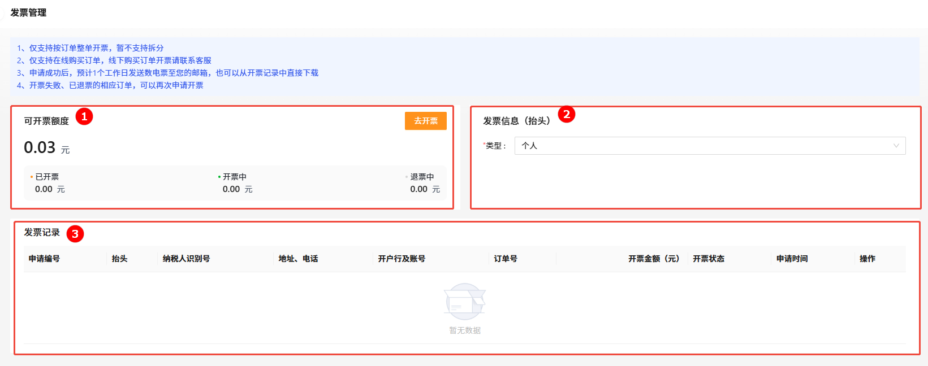Click the 申请时间 column header
928x366 pixels.
point(792,259)
